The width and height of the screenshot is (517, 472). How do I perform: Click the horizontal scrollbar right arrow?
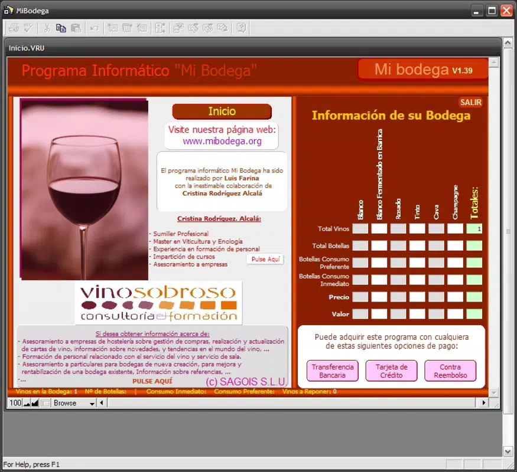pos(484,402)
